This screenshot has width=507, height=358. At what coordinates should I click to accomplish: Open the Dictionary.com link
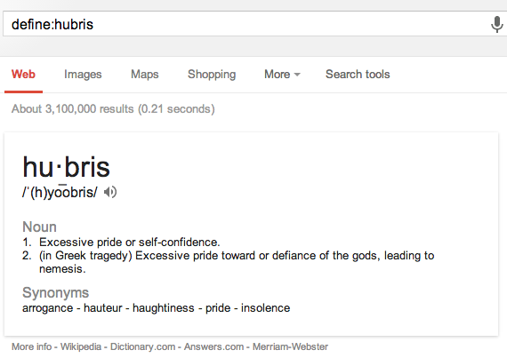click(142, 346)
